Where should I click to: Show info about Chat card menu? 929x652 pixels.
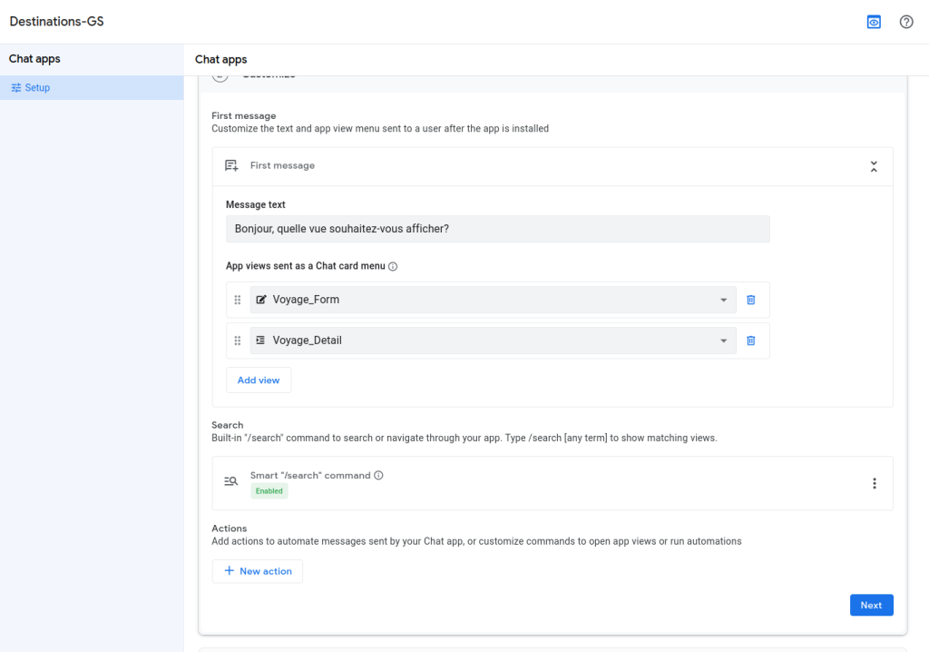(x=393, y=266)
